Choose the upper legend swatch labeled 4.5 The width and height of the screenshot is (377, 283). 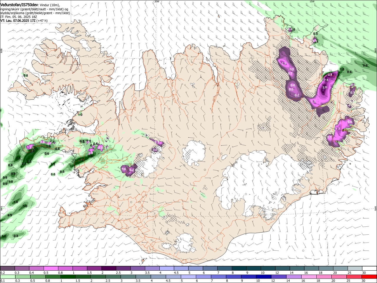click(181, 269)
